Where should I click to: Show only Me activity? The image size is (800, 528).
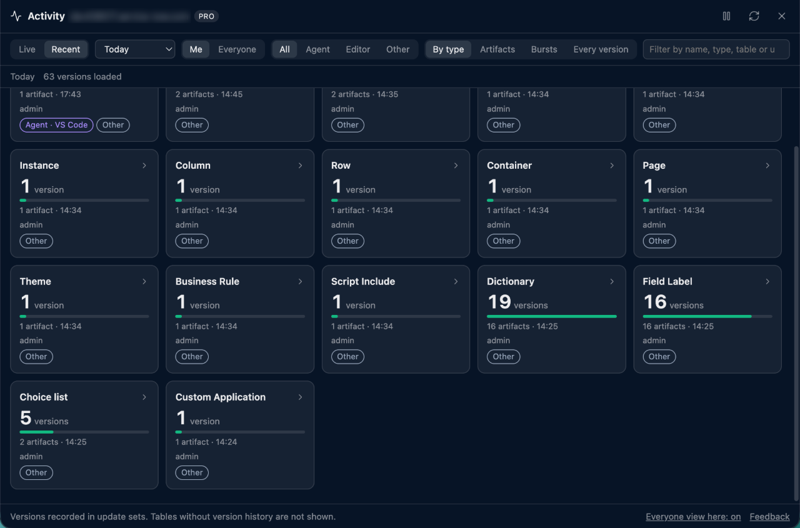pos(196,49)
